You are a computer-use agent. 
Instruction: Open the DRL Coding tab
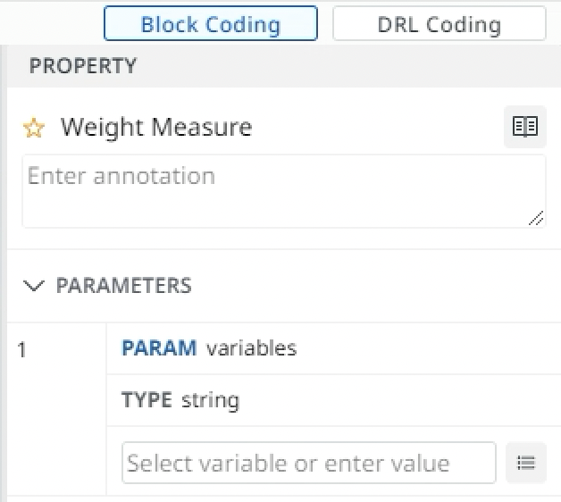tap(439, 23)
